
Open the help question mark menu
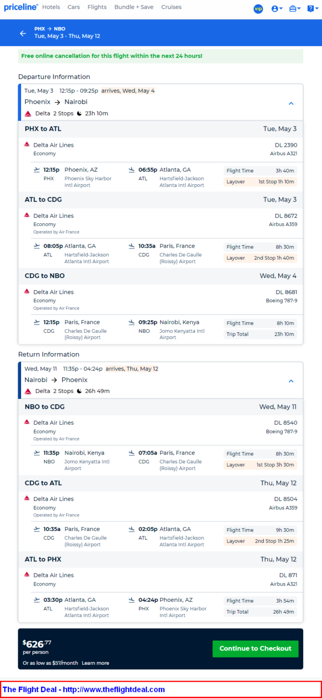pyautogui.click(x=313, y=9)
